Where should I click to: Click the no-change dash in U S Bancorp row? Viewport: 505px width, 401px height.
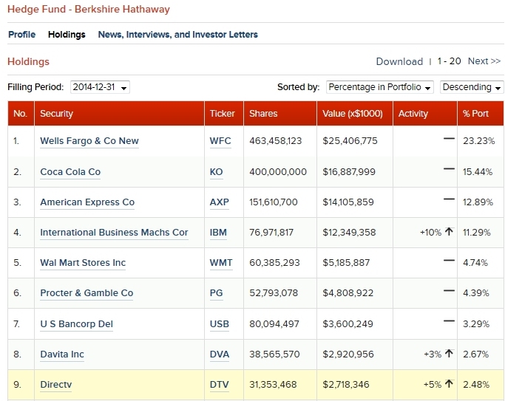(449, 321)
